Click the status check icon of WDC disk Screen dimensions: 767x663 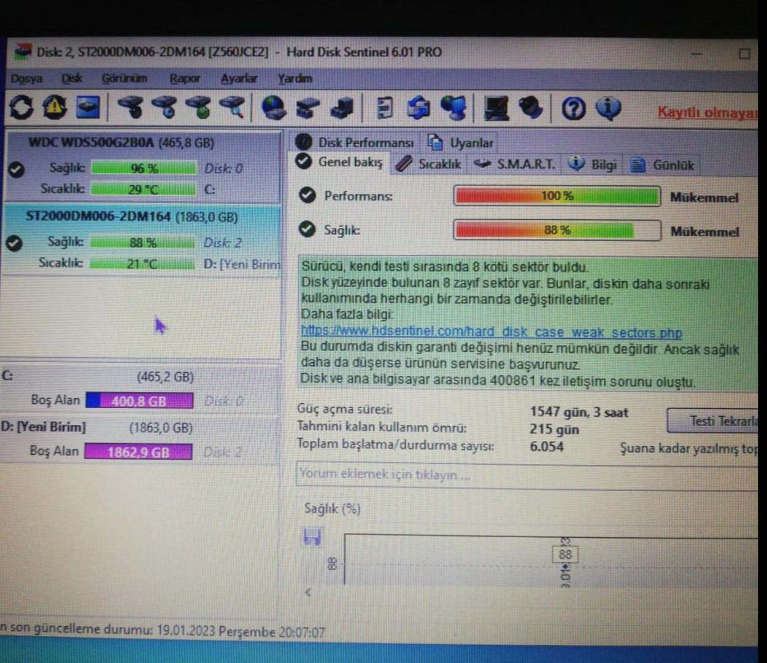pos(17,169)
